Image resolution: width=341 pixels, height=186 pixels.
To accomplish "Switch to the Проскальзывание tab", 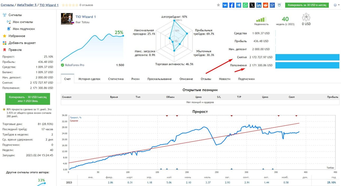I will click(159, 79).
